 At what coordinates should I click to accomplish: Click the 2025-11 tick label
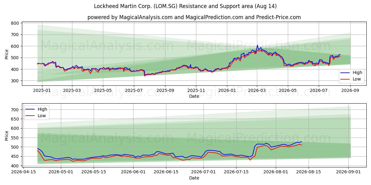pos(196,90)
